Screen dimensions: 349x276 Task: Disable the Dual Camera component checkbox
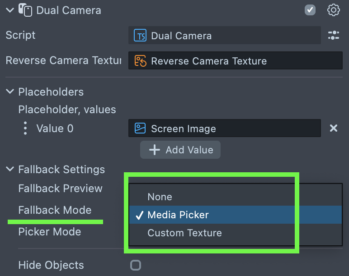[x=310, y=10]
